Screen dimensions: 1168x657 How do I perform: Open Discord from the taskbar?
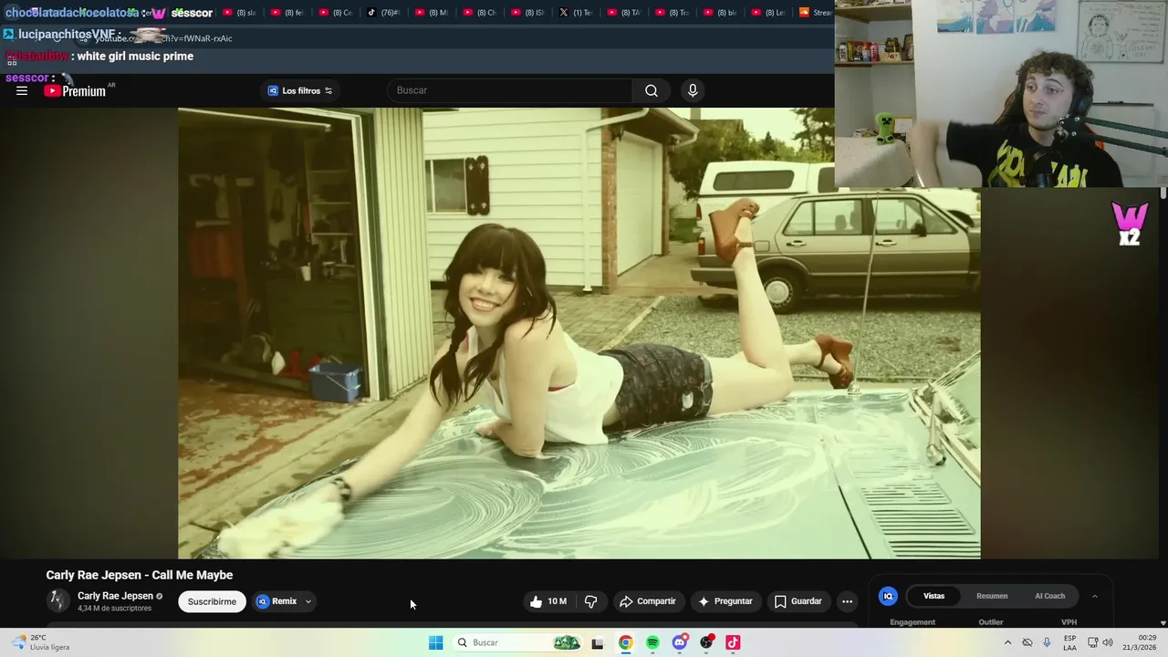tap(680, 642)
